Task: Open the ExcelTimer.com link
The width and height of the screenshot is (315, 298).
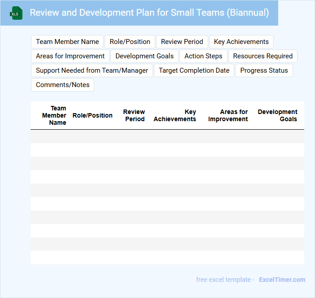Action: pyautogui.click(x=282, y=280)
